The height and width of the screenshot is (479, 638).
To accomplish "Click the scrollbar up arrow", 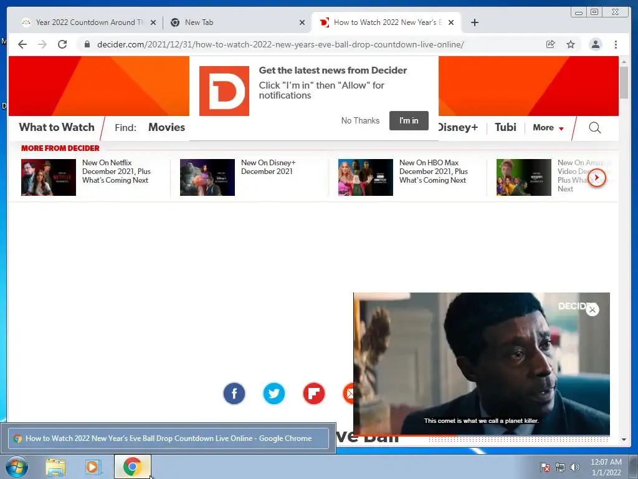I will coord(624,62).
